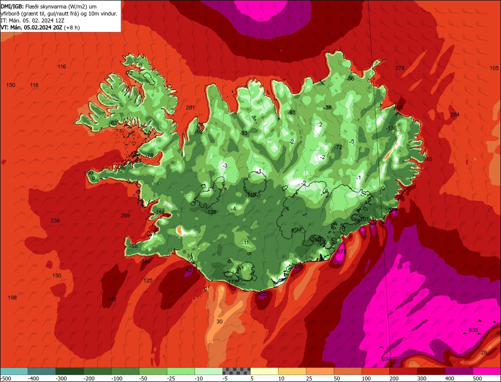
Task: Select the magenta legend swatch above 500
Action: click(486, 371)
